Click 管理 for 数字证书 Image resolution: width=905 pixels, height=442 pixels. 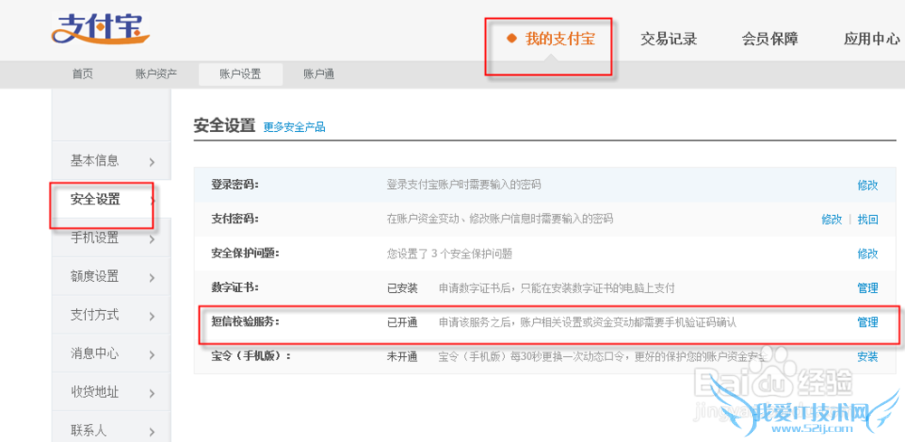click(x=868, y=288)
